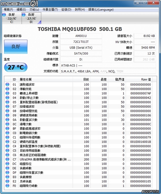Click the power-on hours value 262 小時
Image resolution: width=161 pixels, height=194 pixels.
[x=145, y=59]
